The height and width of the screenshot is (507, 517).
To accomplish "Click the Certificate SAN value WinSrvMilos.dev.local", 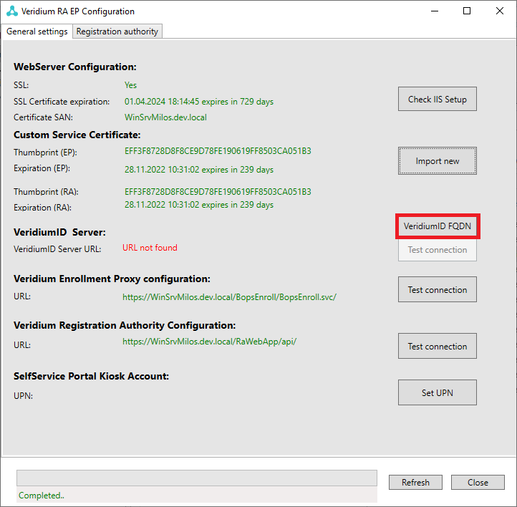I will coord(165,117).
